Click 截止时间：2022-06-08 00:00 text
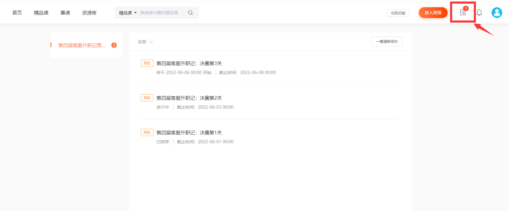Image resolution: width=509 pixels, height=211 pixels. (247, 73)
